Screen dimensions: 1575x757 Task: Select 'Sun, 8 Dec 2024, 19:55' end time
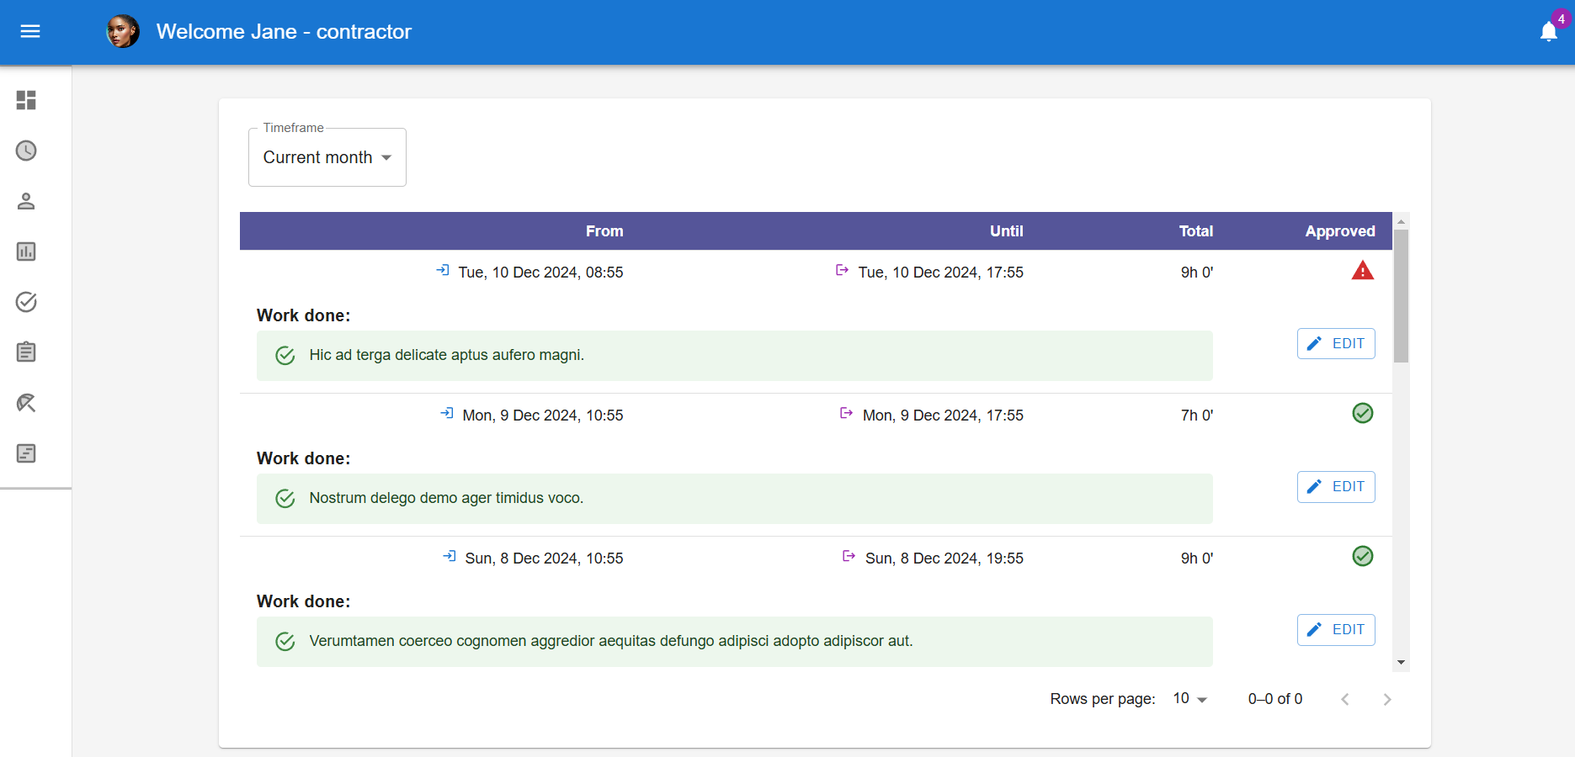pyautogui.click(x=944, y=558)
